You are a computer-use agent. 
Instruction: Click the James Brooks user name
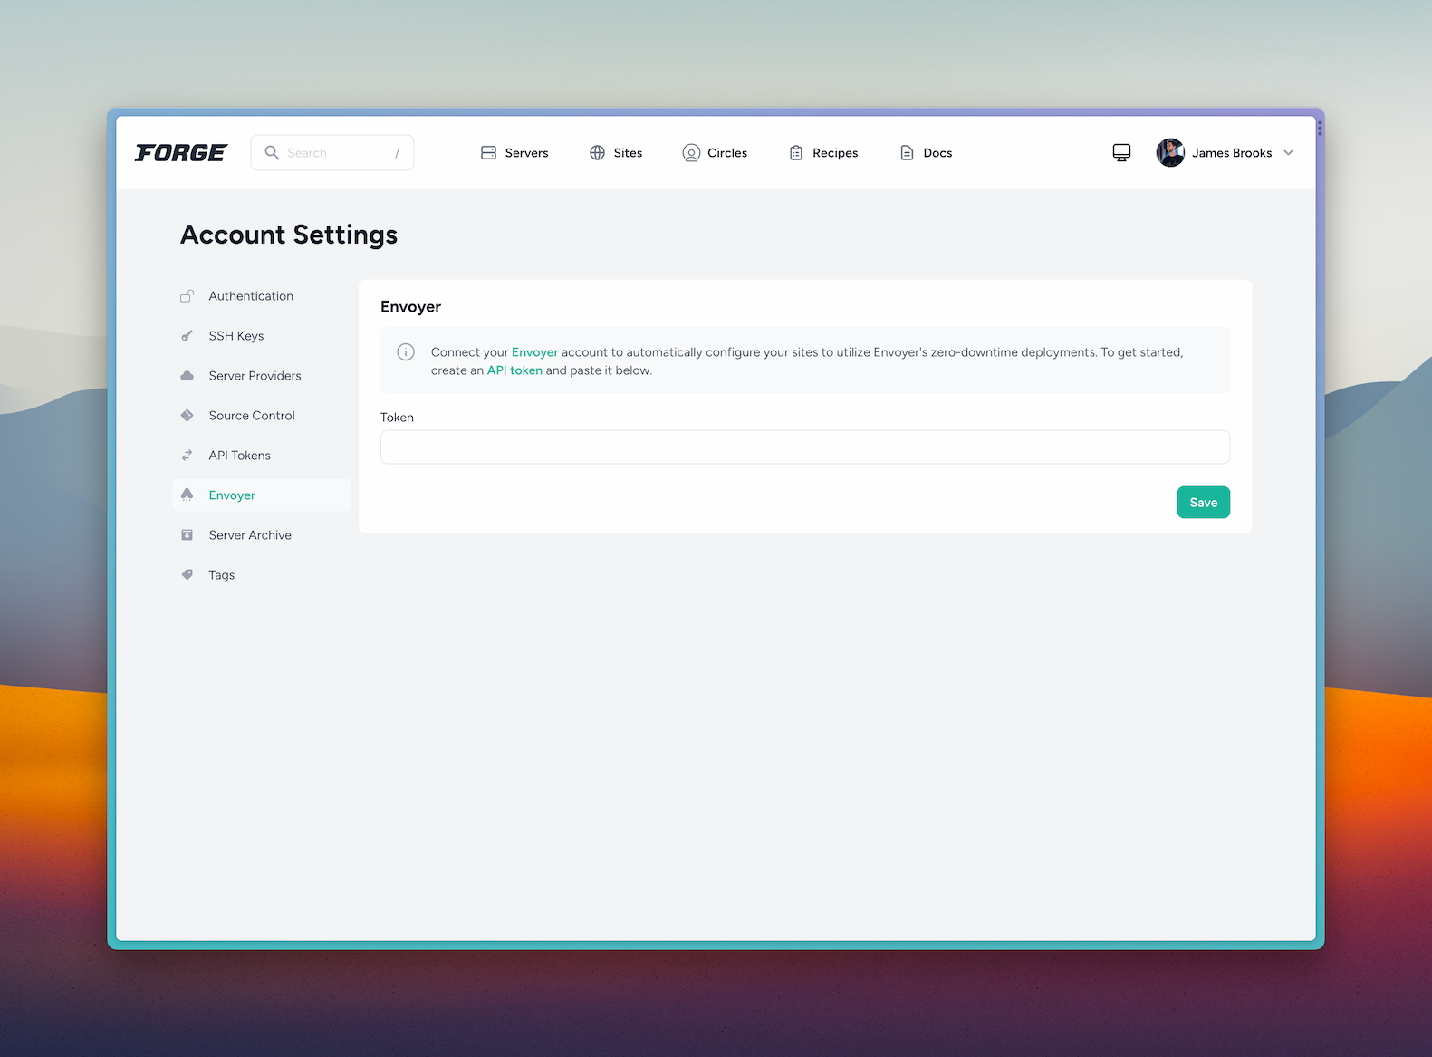pyautogui.click(x=1232, y=152)
